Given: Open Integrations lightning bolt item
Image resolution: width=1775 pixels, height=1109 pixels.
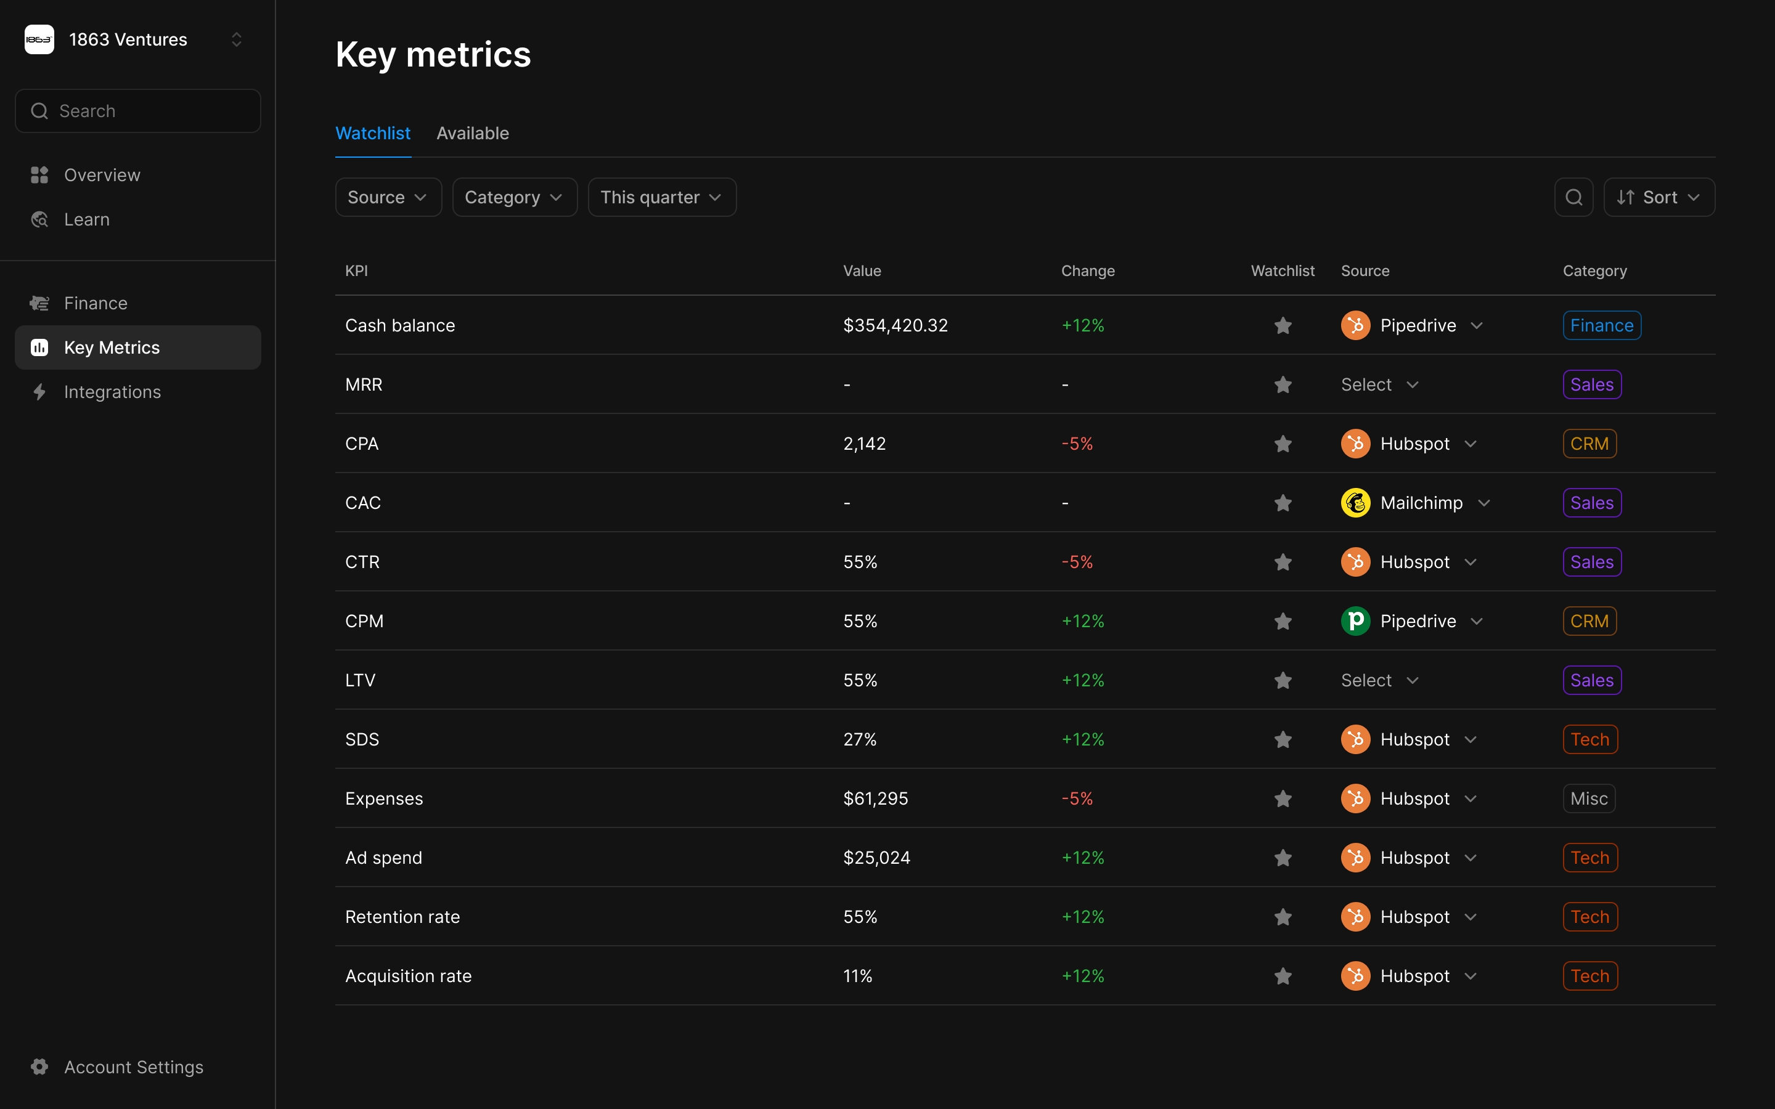Looking at the screenshot, I should [112, 392].
